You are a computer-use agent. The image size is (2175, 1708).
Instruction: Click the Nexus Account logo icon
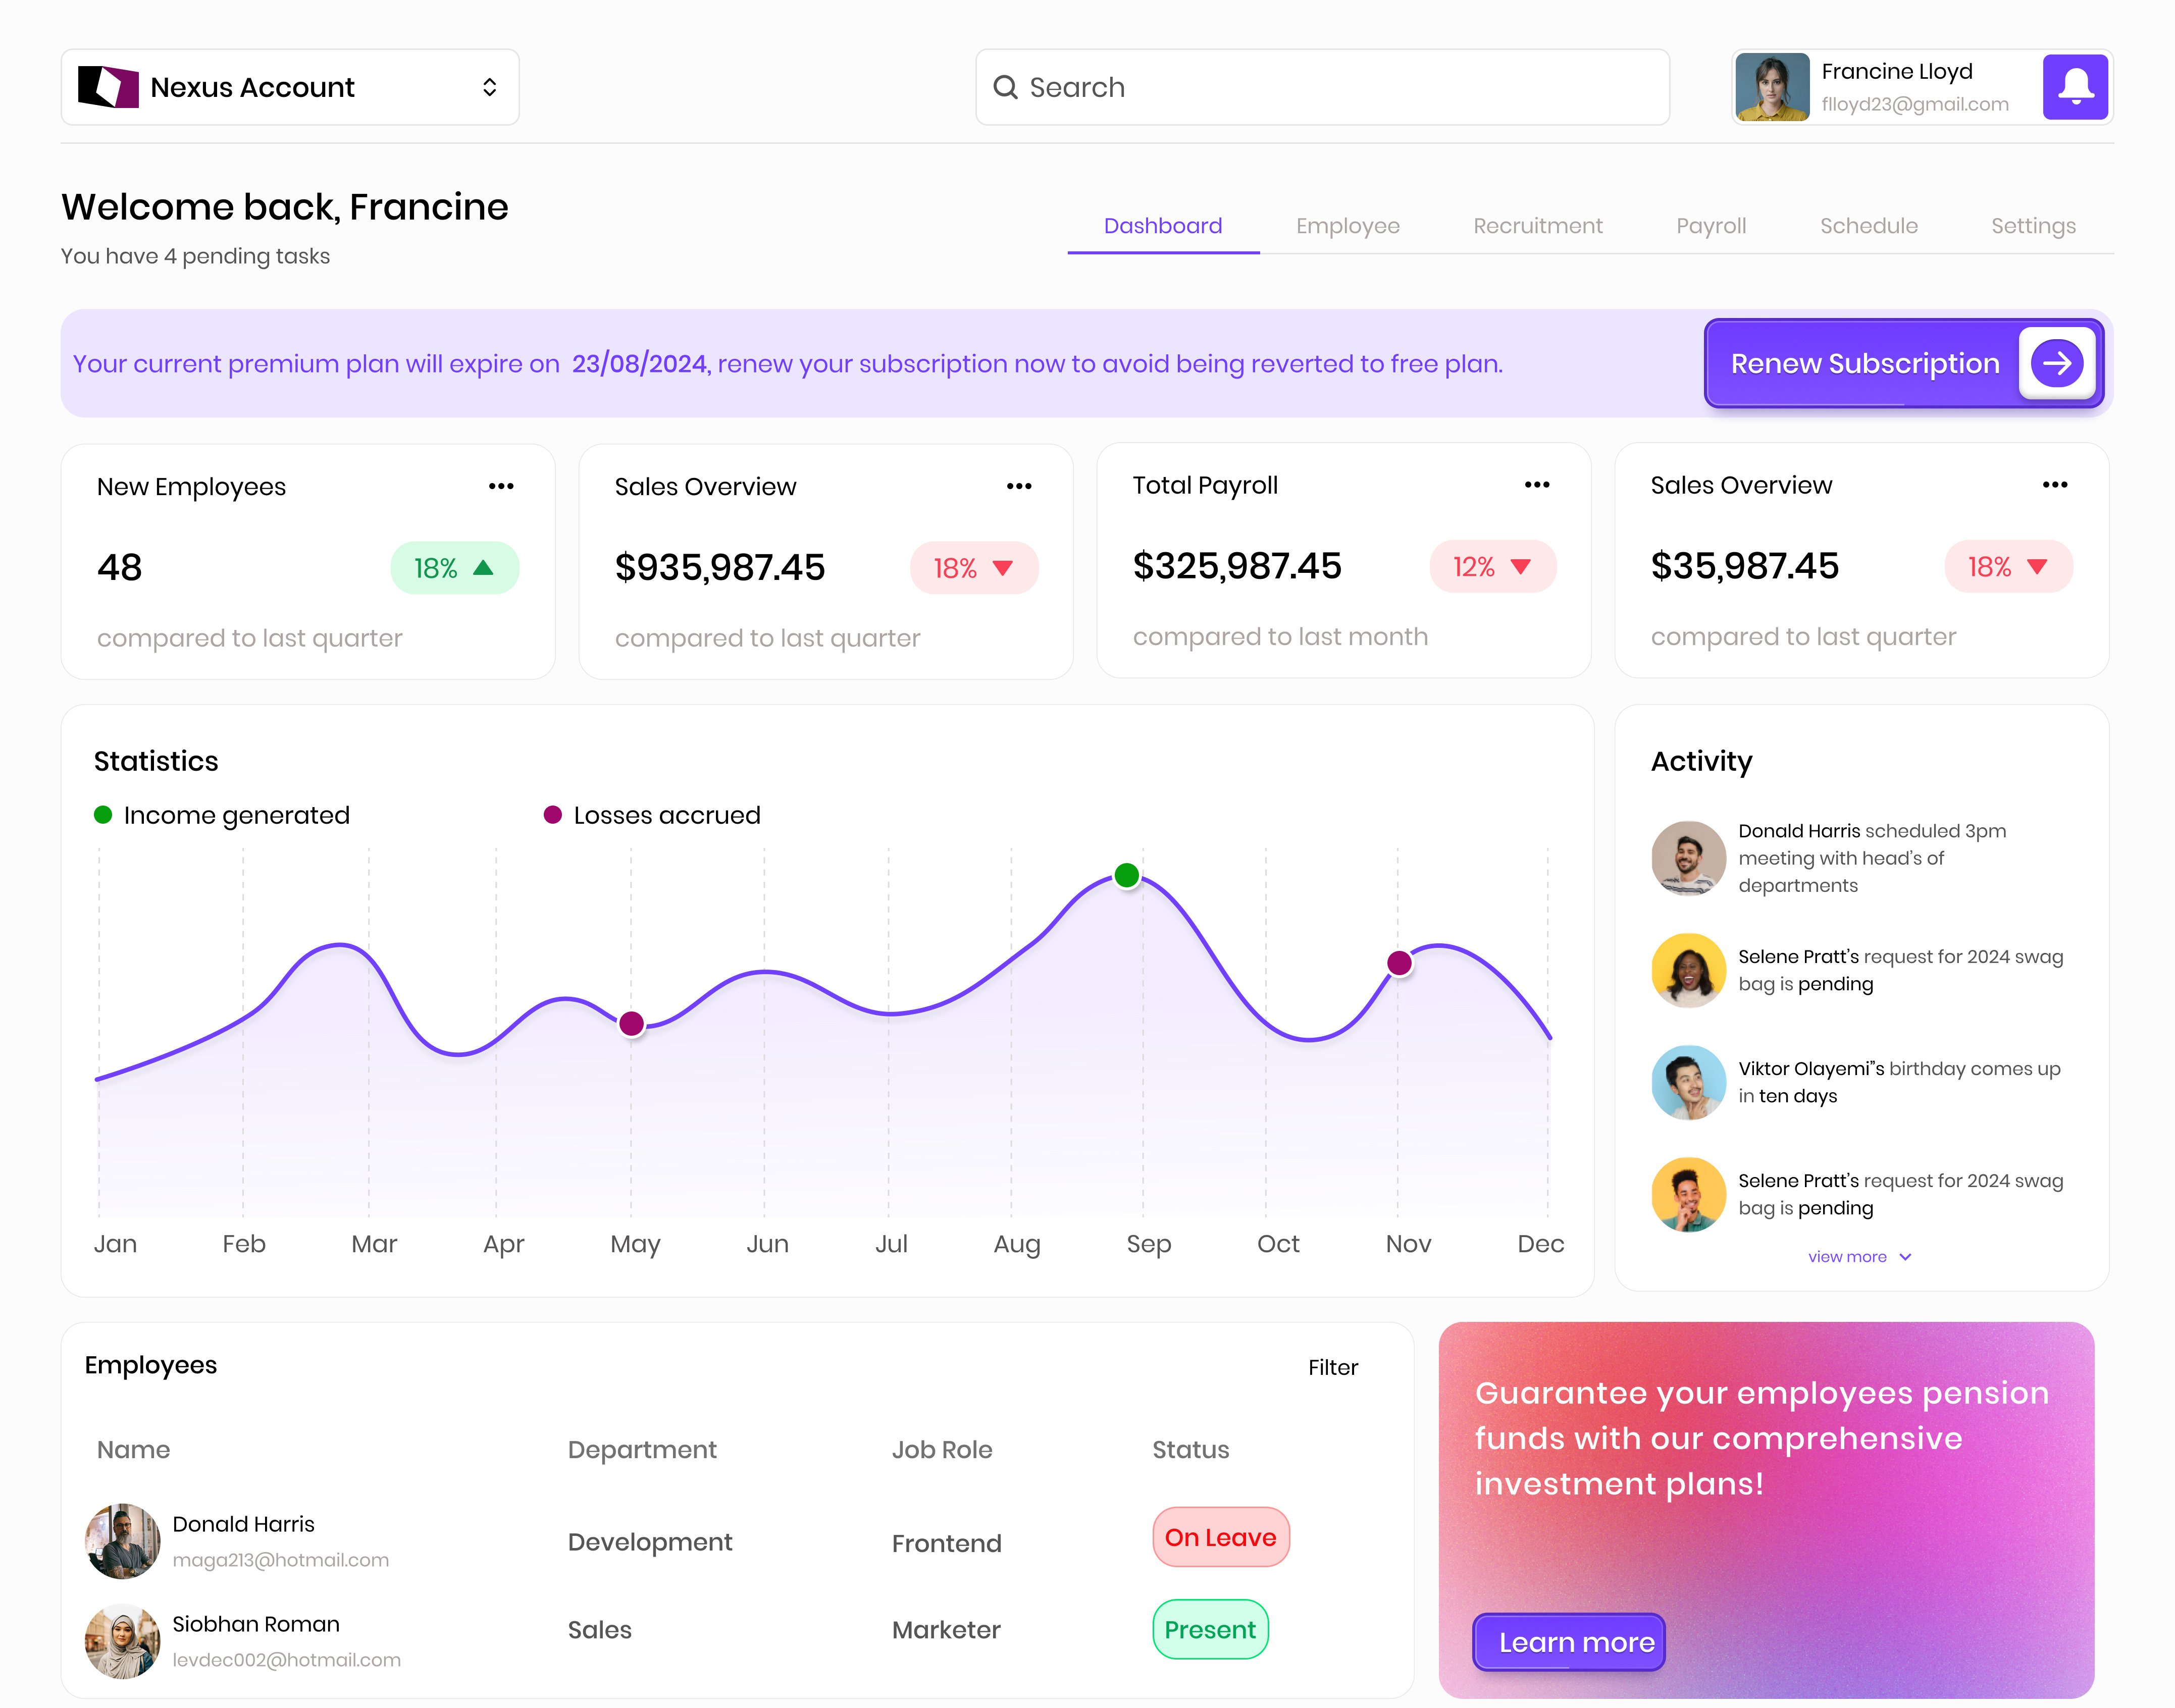pyautogui.click(x=108, y=87)
